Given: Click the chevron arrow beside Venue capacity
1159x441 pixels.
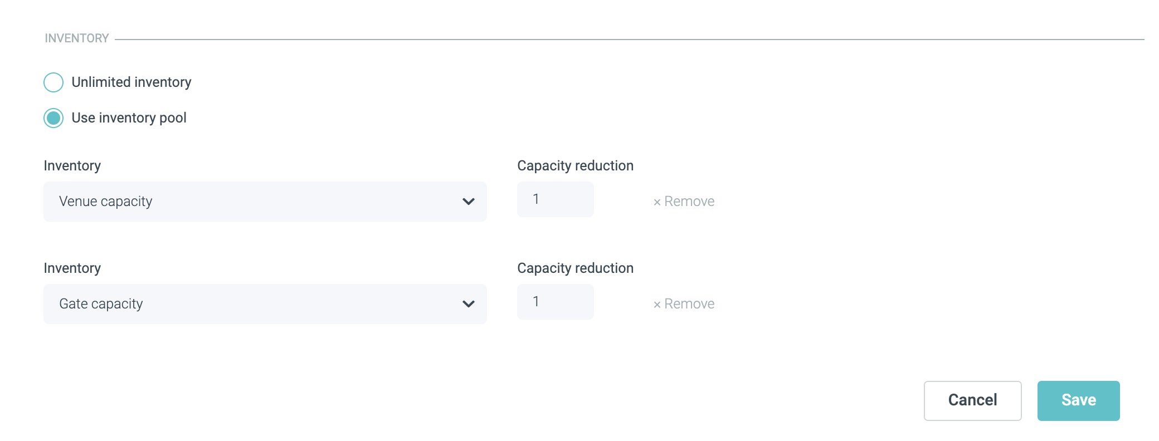Looking at the screenshot, I should [469, 202].
